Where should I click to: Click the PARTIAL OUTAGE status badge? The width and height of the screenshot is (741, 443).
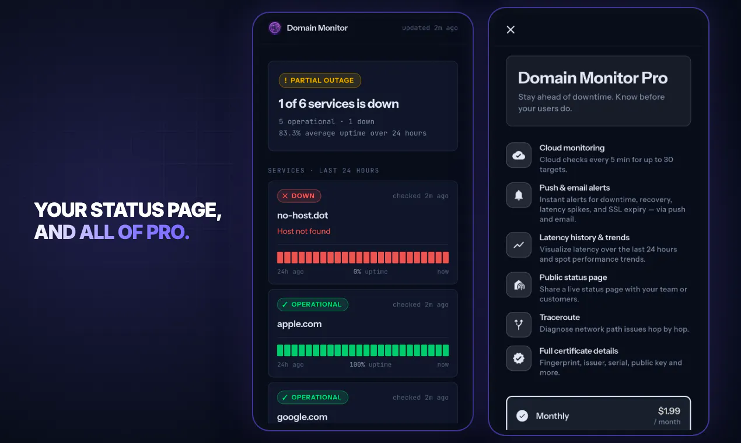point(320,80)
